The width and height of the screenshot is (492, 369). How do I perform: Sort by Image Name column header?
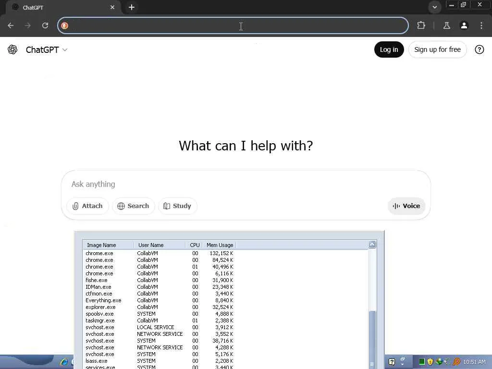click(108, 245)
